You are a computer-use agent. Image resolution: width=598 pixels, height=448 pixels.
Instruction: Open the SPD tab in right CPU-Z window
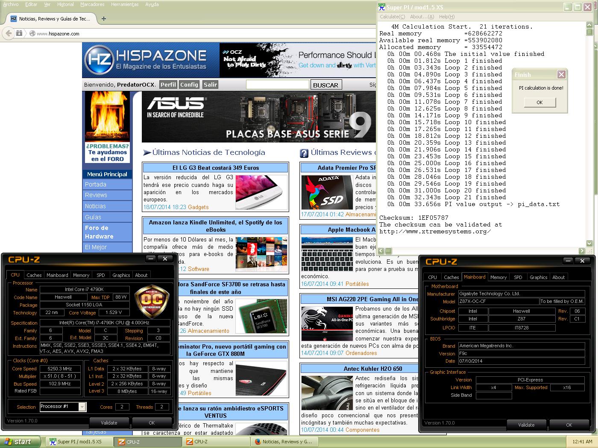tap(518, 277)
